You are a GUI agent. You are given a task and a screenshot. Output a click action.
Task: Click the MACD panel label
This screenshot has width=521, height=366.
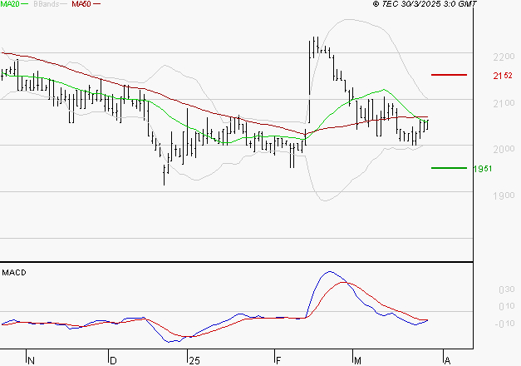pyautogui.click(x=14, y=273)
